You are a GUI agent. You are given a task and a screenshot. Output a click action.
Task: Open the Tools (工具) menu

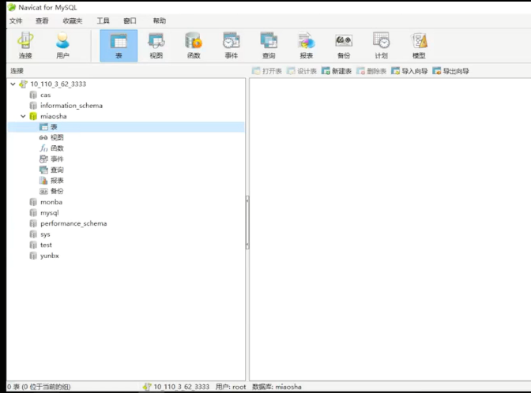click(103, 21)
